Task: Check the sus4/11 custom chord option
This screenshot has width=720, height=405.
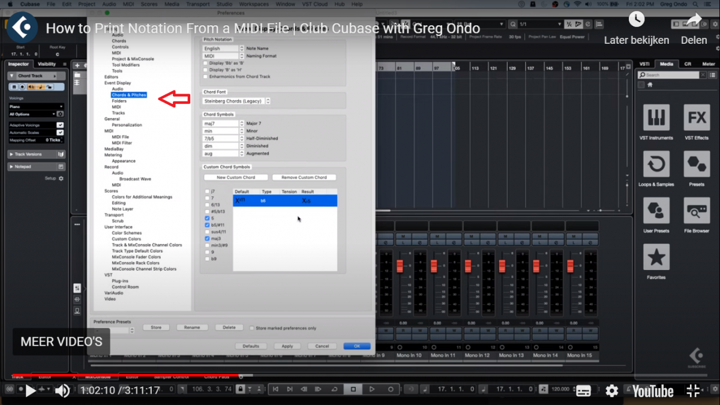Action: click(208, 232)
